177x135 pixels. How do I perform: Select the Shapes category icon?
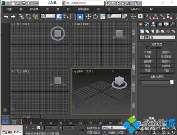point(147,31)
